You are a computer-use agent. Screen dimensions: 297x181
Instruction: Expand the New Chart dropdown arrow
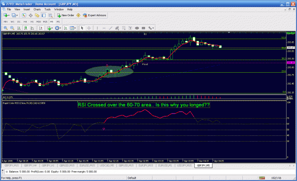click(x=9, y=16)
